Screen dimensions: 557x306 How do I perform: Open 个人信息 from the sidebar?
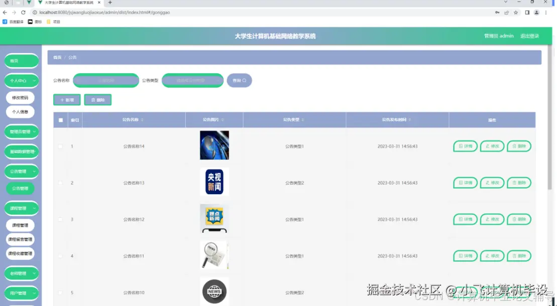click(x=20, y=111)
